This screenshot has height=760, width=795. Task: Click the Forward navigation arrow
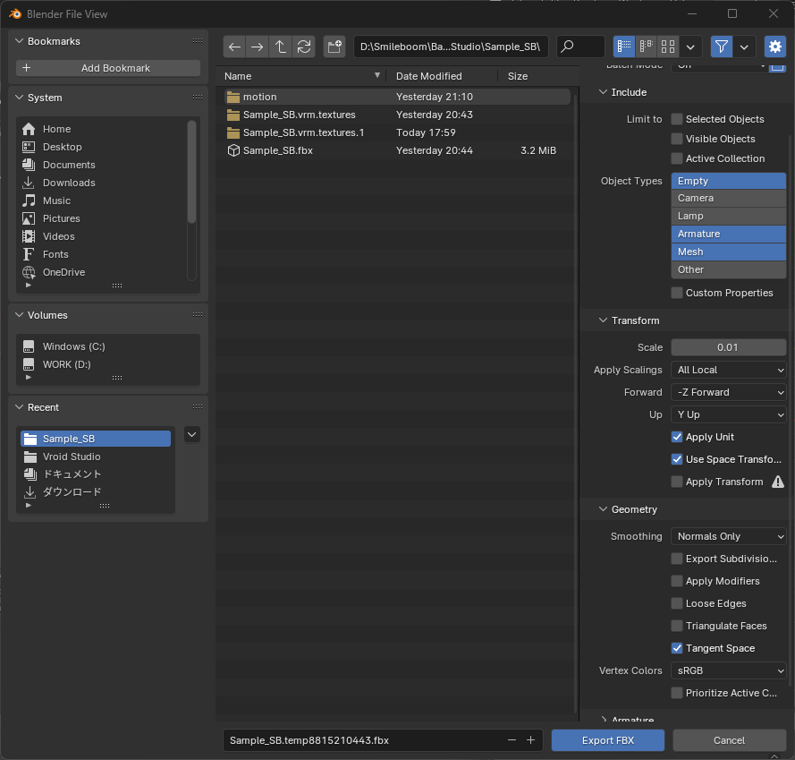258,47
